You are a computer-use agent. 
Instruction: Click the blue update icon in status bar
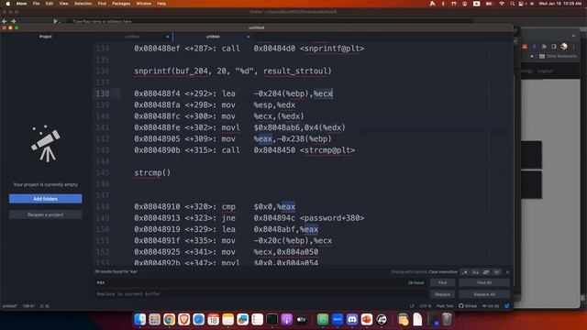pyautogui.click(x=507, y=306)
